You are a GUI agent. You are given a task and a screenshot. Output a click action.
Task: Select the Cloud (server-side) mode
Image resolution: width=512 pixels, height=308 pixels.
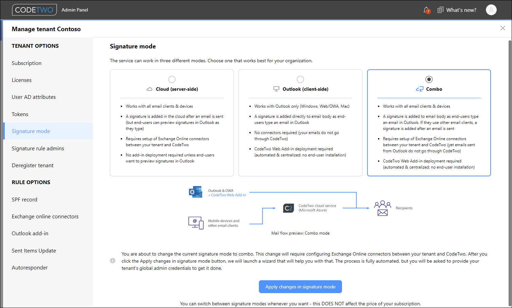(172, 79)
